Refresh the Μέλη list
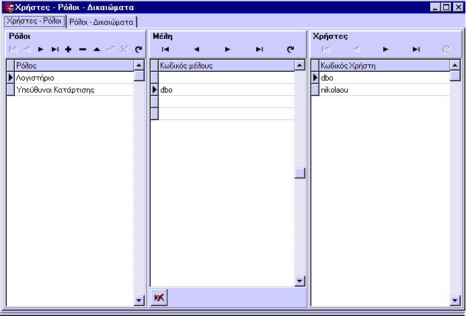 click(x=290, y=50)
